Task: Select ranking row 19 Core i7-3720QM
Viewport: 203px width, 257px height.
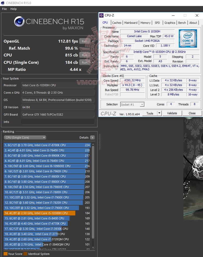Action: tap(47, 239)
